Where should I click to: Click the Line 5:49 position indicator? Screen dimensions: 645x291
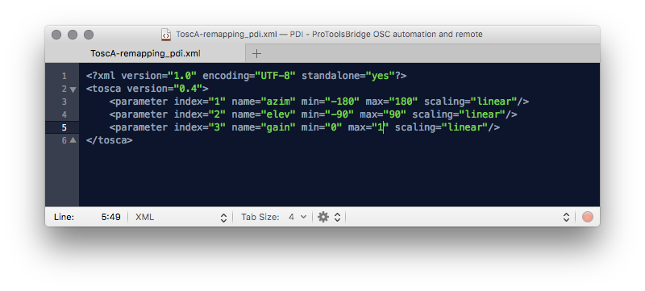pos(87,217)
